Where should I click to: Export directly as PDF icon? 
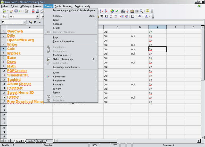coord(33,11)
